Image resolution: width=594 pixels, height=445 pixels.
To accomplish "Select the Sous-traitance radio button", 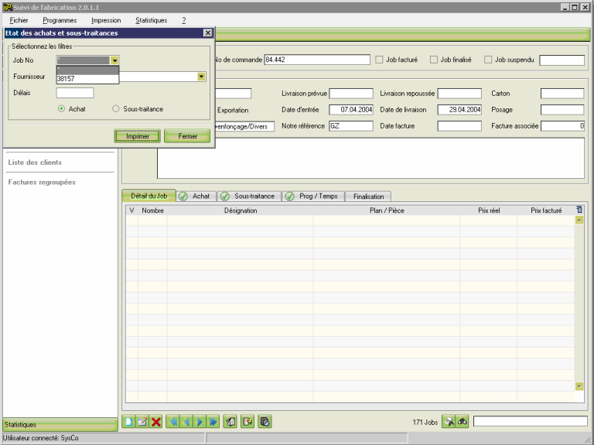I will coord(116,109).
